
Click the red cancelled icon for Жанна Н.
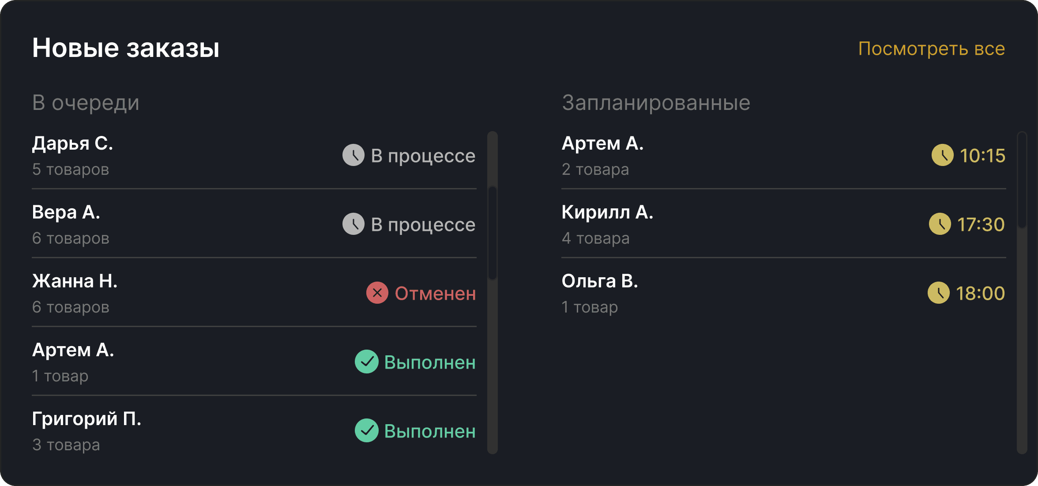tap(377, 293)
